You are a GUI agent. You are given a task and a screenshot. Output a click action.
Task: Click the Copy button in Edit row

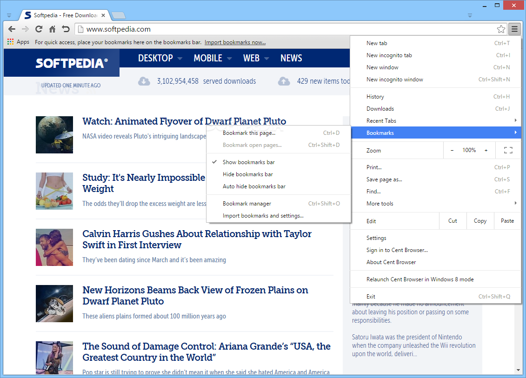coord(480,221)
